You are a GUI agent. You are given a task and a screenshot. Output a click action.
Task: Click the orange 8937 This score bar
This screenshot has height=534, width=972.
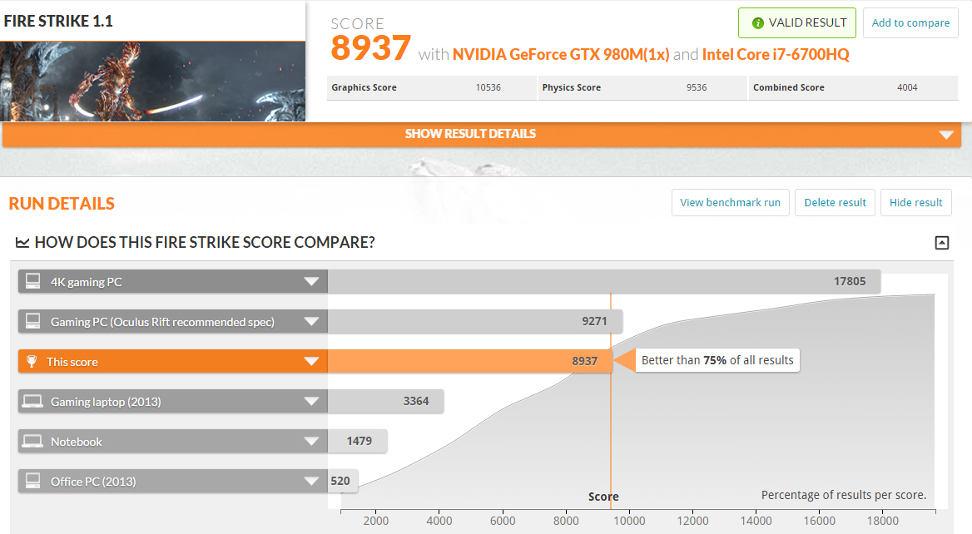click(x=470, y=361)
